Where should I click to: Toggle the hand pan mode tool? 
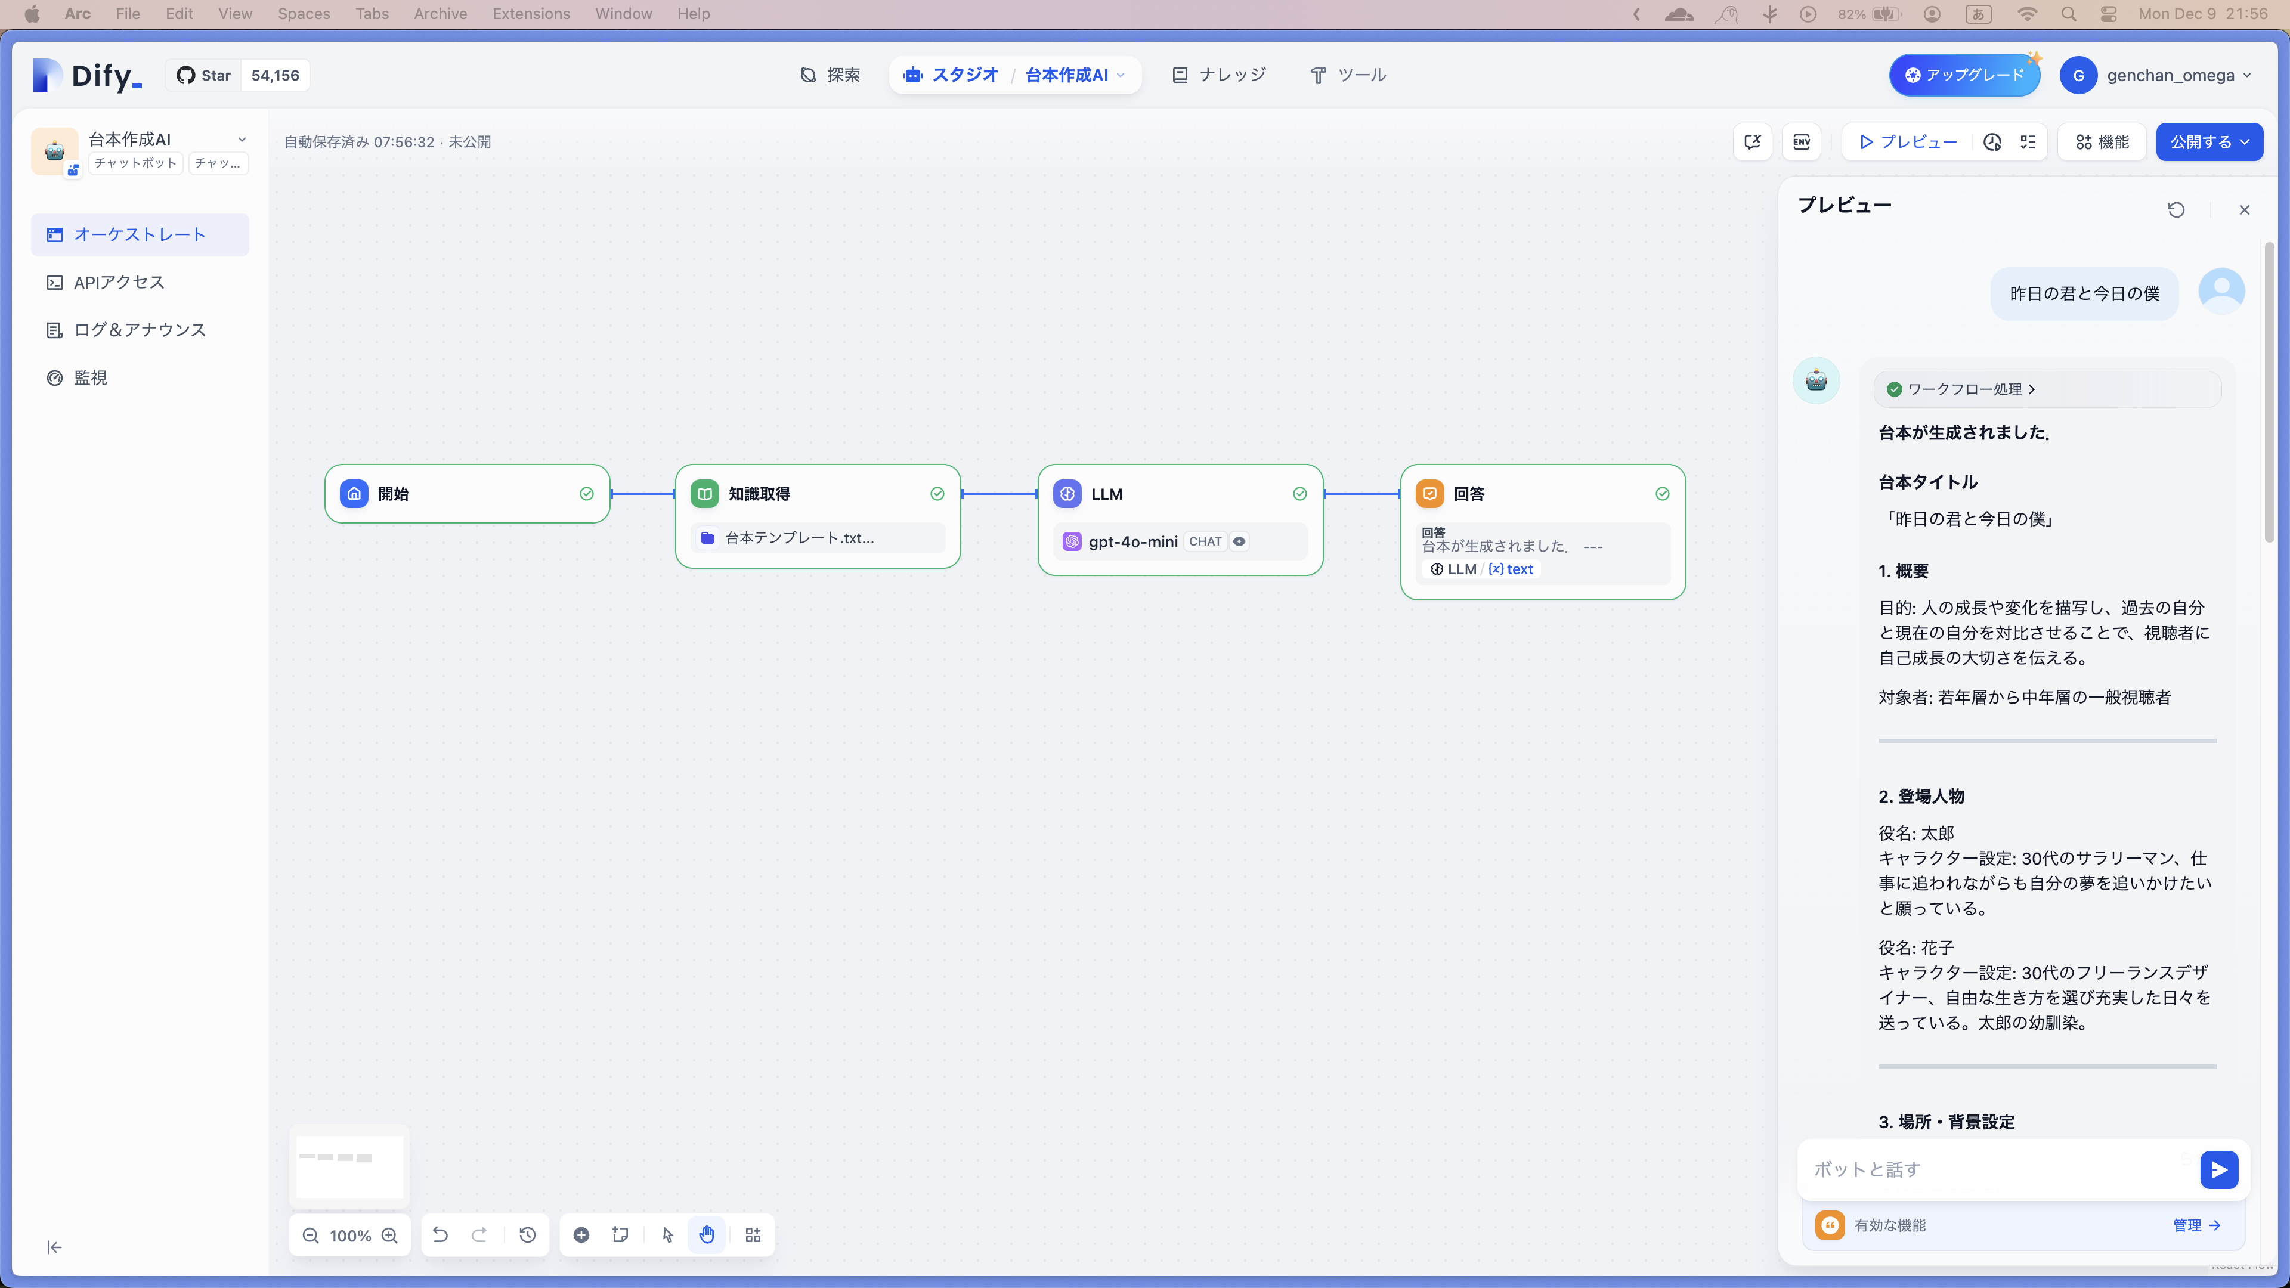tap(707, 1235)
